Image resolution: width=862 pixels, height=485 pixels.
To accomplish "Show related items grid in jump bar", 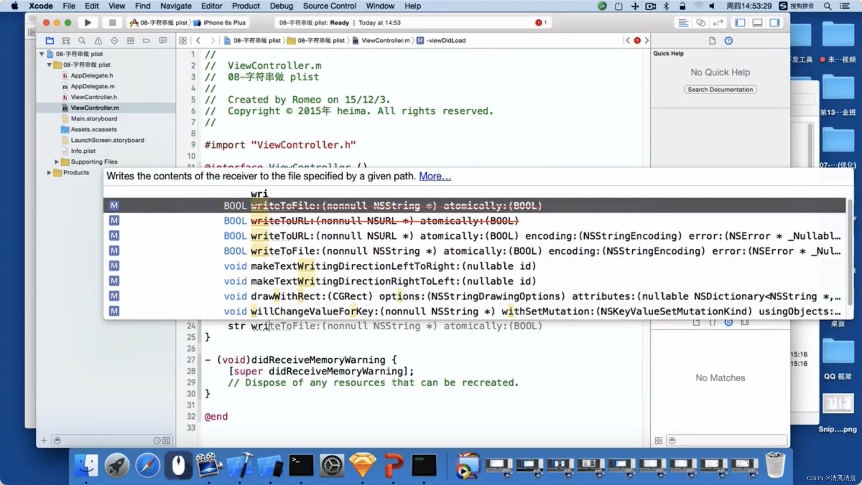I will point(183,41).
